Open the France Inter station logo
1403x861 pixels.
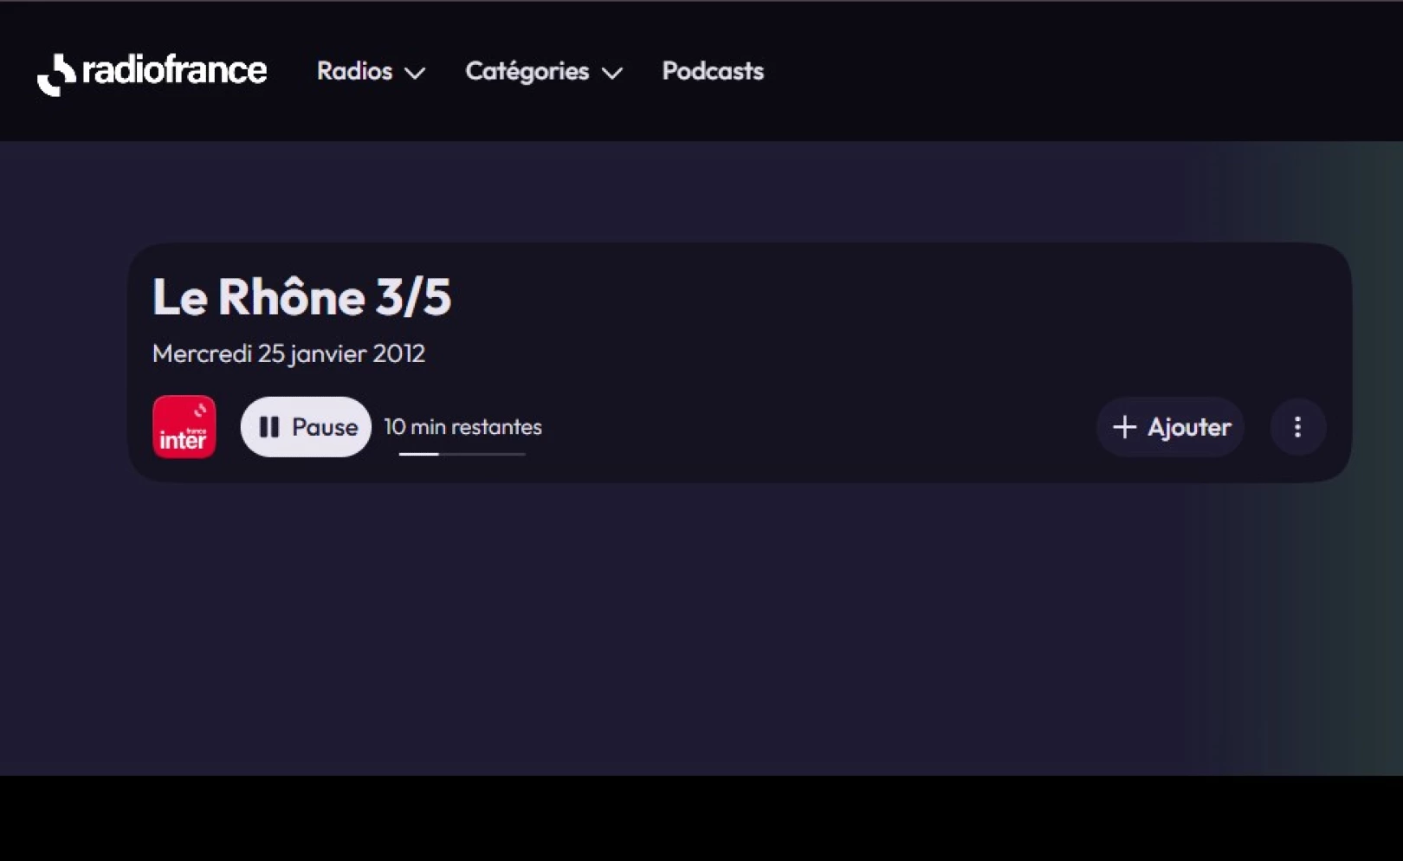click(x=184, y=426)
